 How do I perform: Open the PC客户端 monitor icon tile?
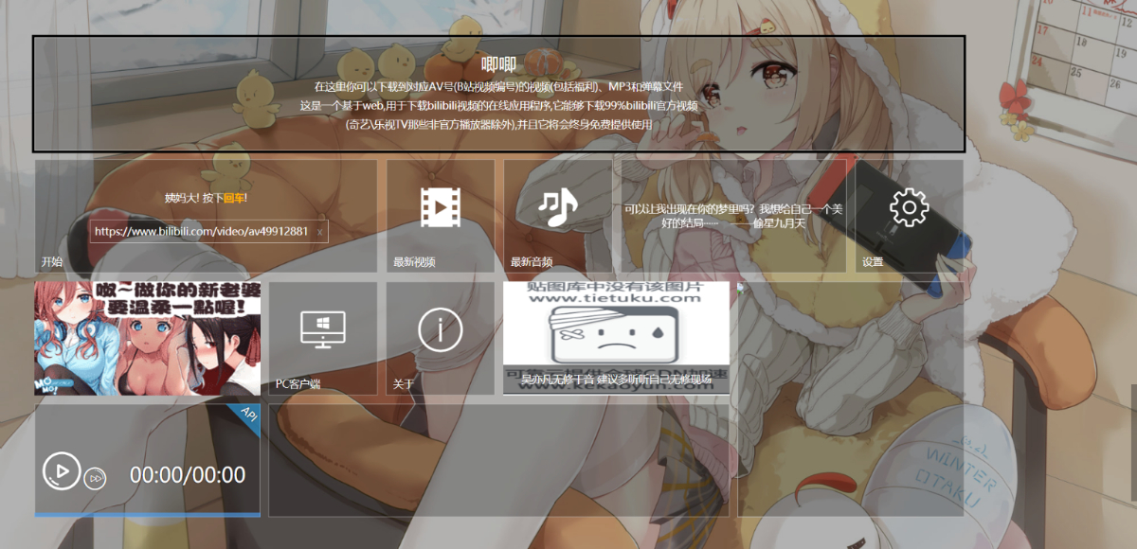pyautogui.click(x=323, y=338)
